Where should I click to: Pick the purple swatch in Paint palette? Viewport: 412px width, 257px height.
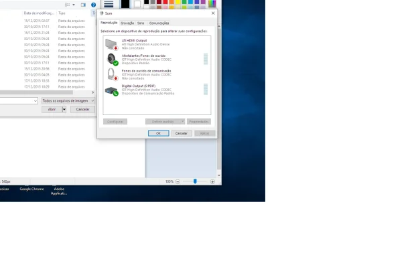203,2
